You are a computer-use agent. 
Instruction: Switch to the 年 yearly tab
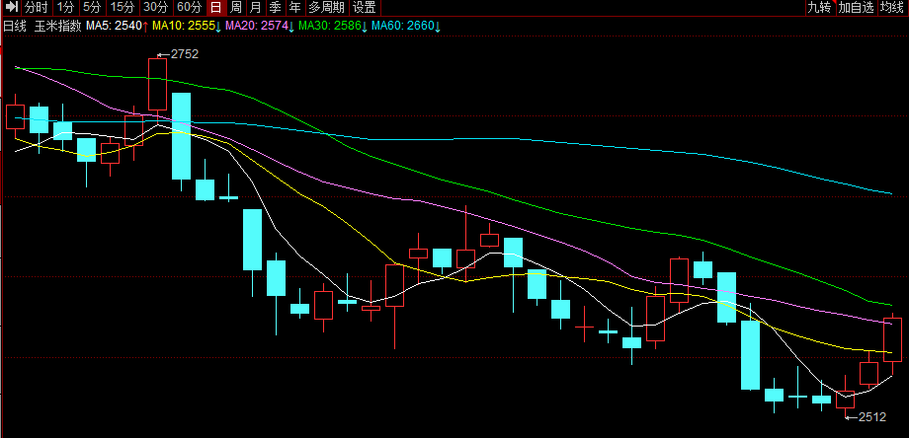[x=295, y=8]
